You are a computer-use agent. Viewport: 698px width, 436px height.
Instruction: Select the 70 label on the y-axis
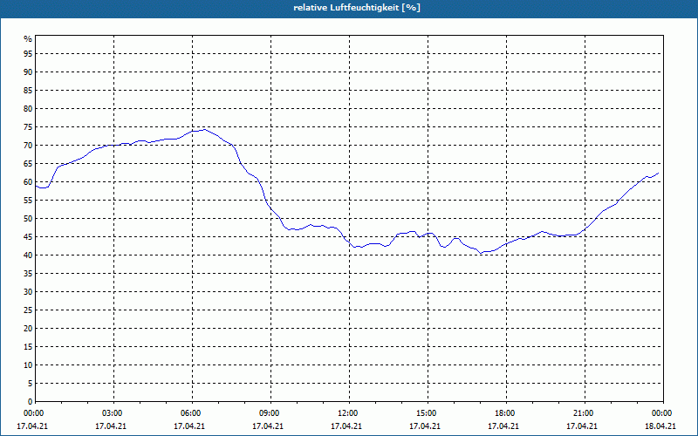(28, 146)
